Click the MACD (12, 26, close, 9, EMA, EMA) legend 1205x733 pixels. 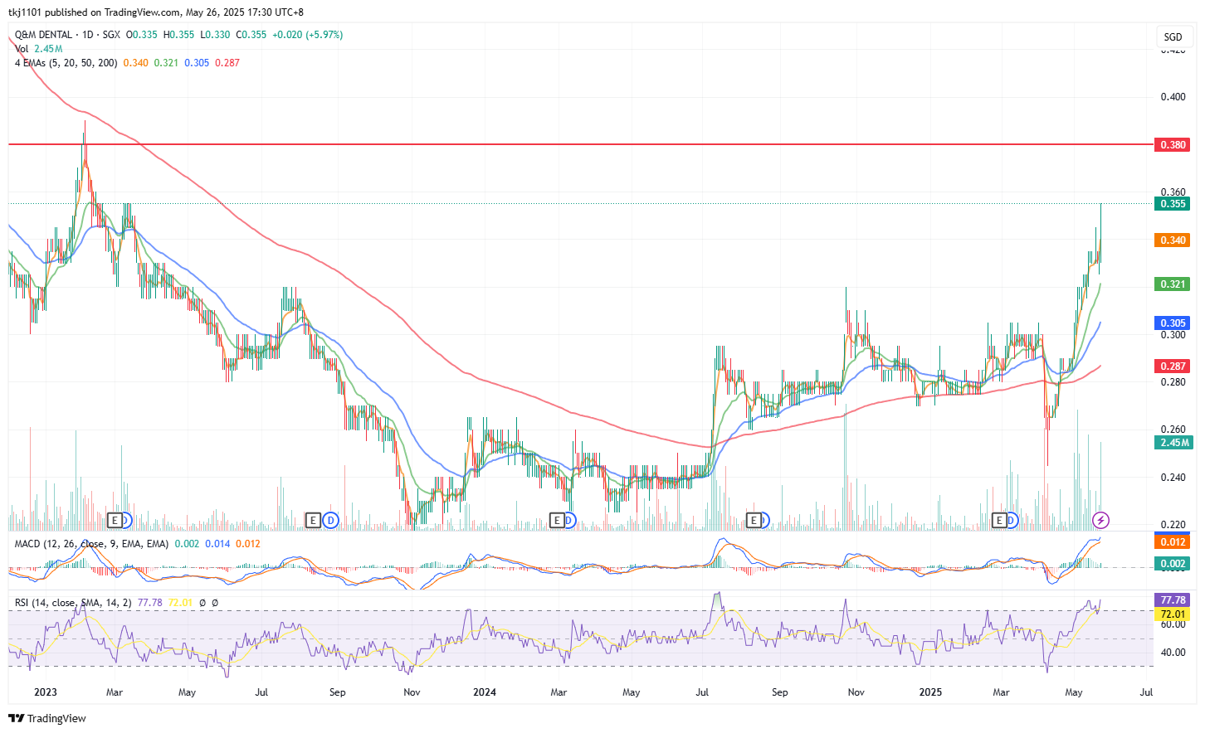click(91, 544)
